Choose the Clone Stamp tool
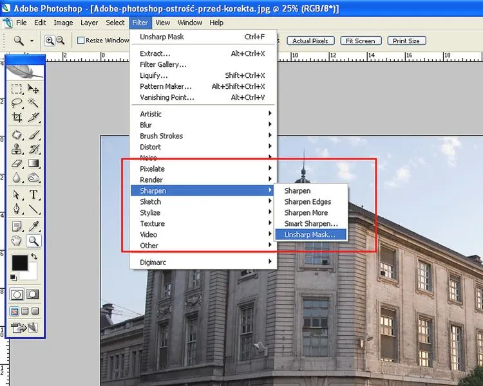The width and height of the screenshot is (483, 386). point(17,149)
